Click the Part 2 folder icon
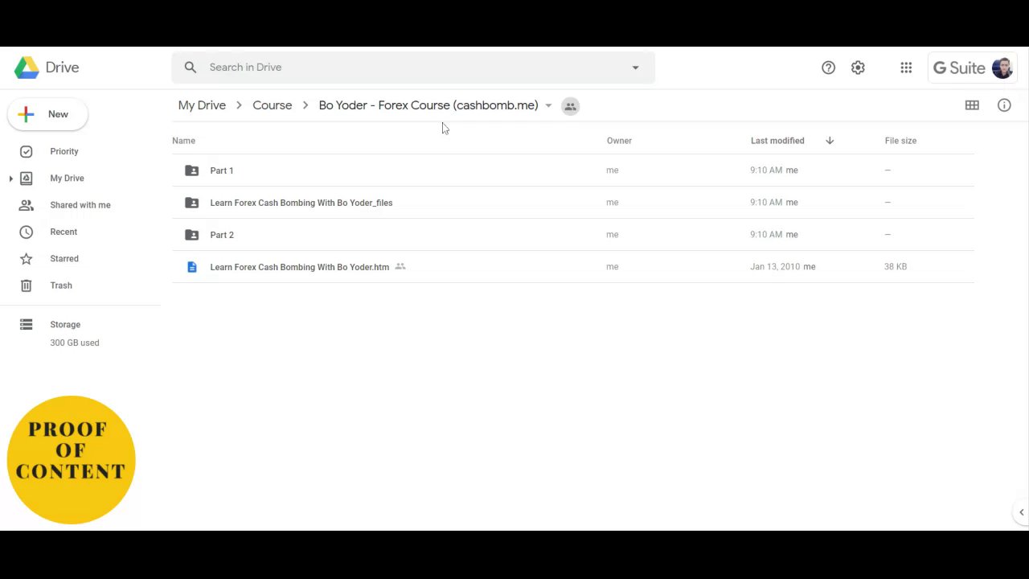The image size is (1029, 579). pos(191,235)
